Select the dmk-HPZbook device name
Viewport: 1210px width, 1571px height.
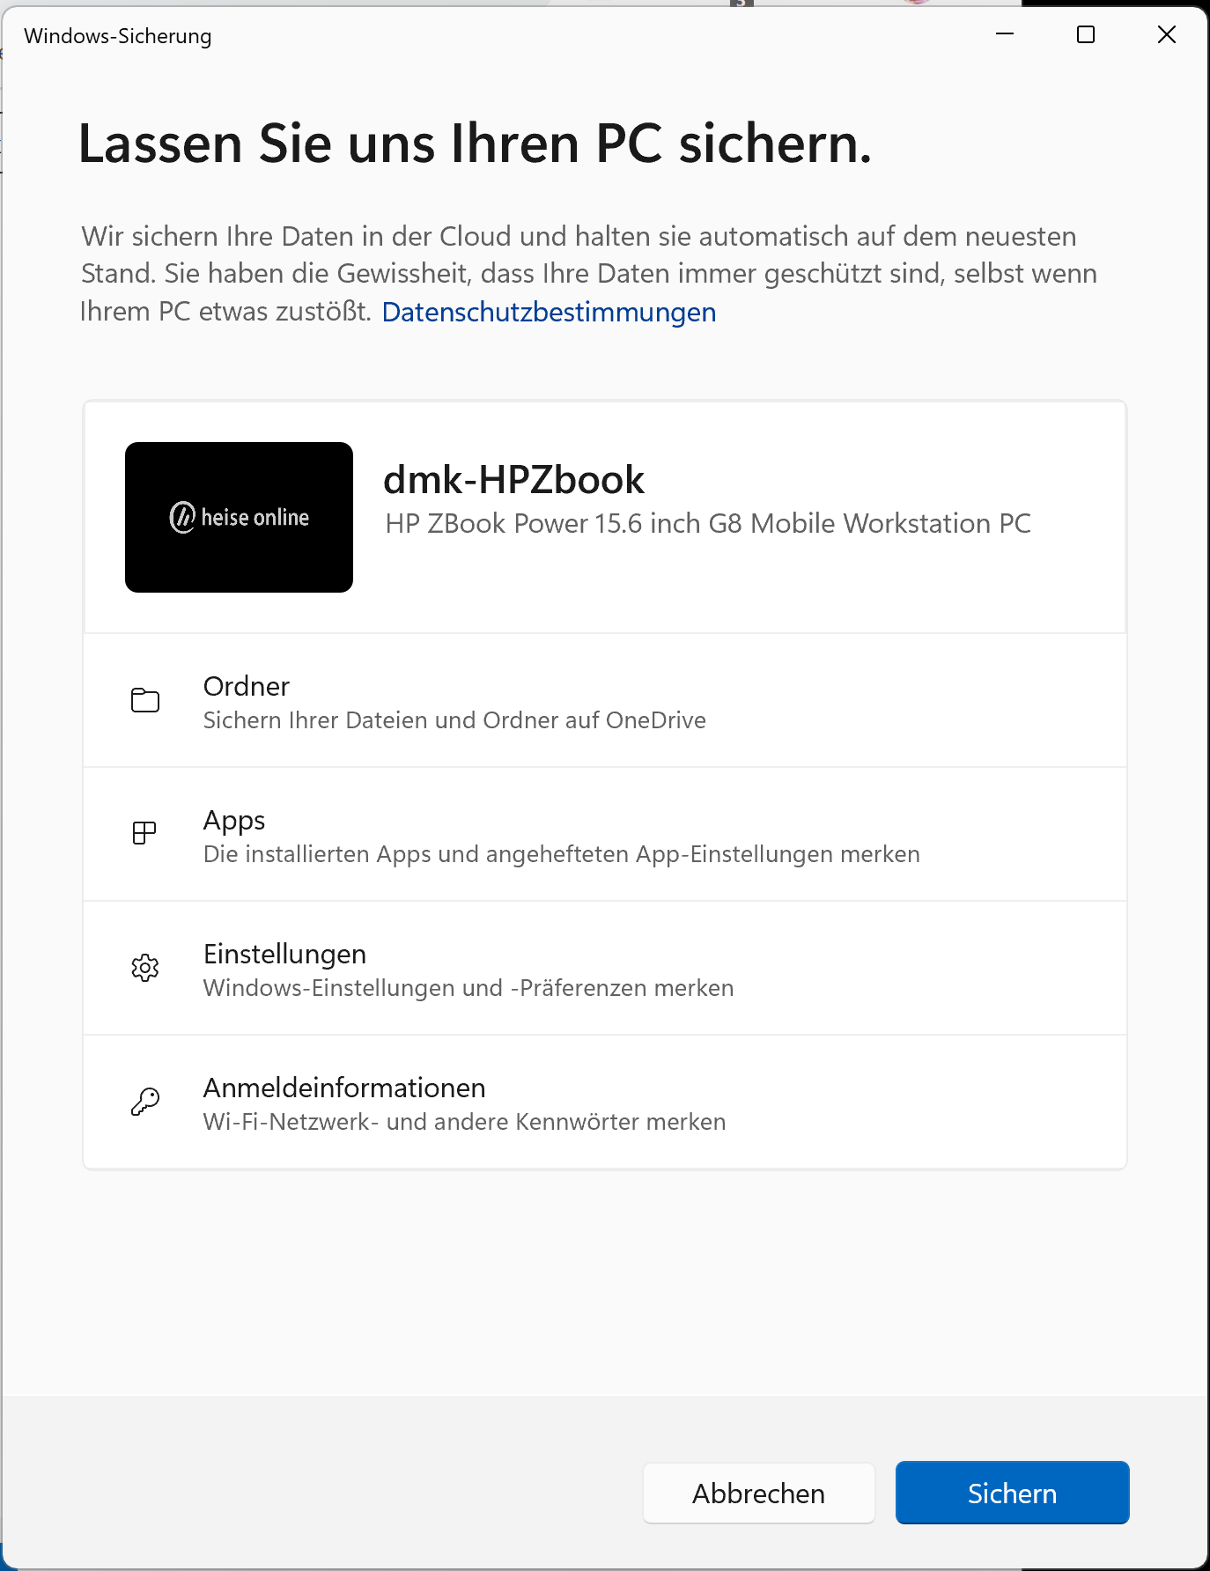pos(513,480)
